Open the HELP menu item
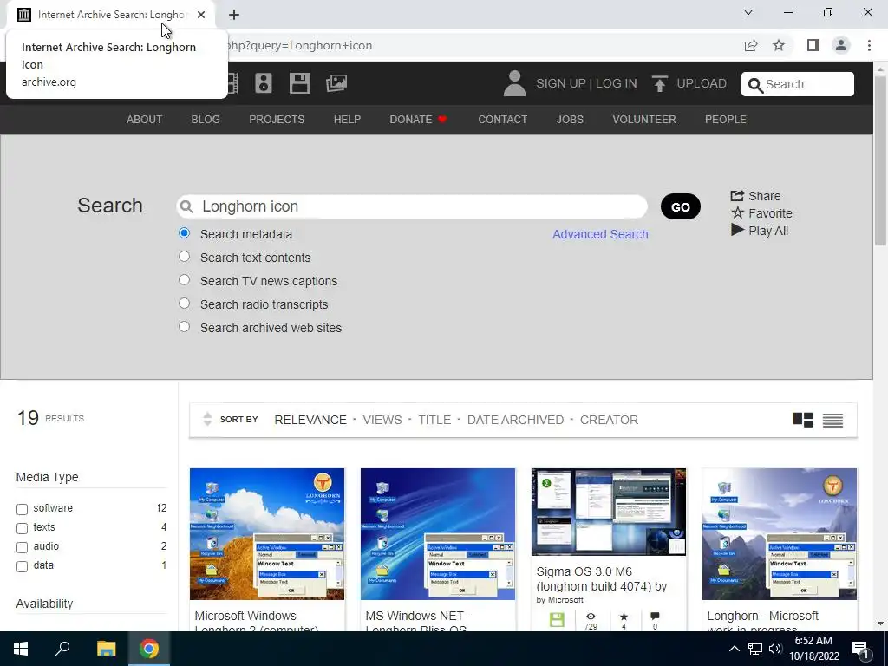This screenshot has width=888, height=666. tap(347, 120)
